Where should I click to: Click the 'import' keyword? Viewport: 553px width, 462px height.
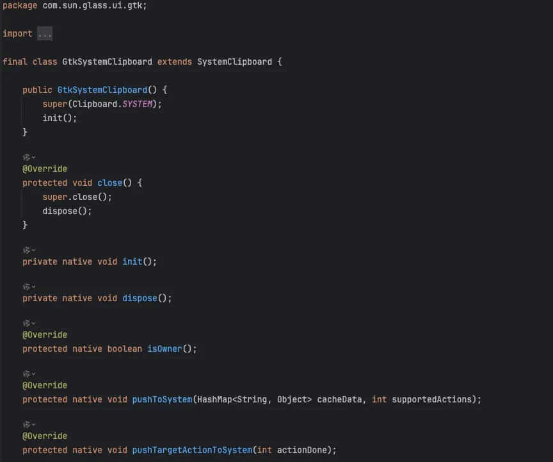pos(17,33)
